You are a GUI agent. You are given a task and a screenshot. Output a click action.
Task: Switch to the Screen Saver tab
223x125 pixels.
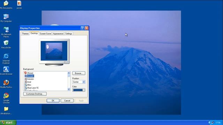tap(45, 34)
